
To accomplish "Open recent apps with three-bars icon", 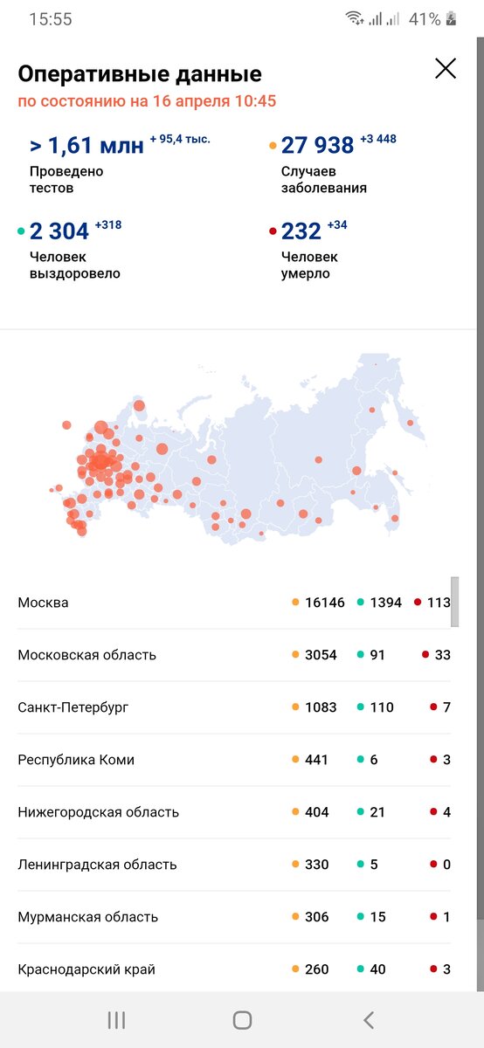I will click(x=116, y=1019).
